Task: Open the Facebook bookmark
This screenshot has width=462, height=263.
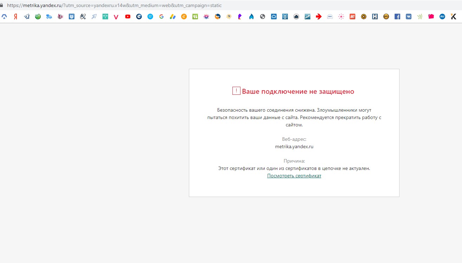Action: pos(397,17)
